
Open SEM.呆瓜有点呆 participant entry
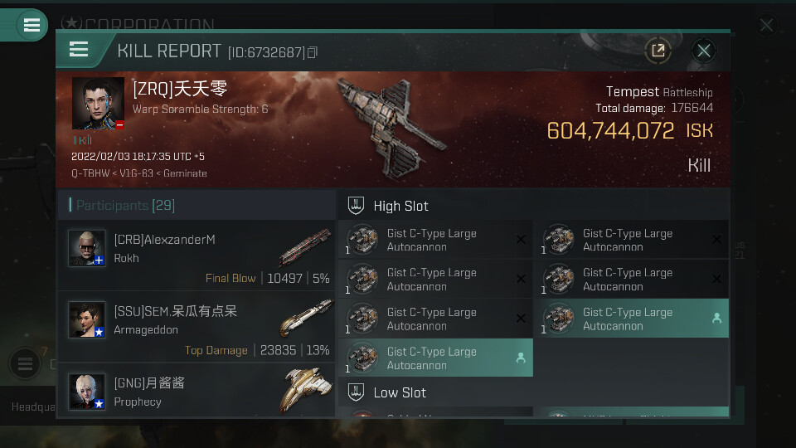click(x=197, y=327)
